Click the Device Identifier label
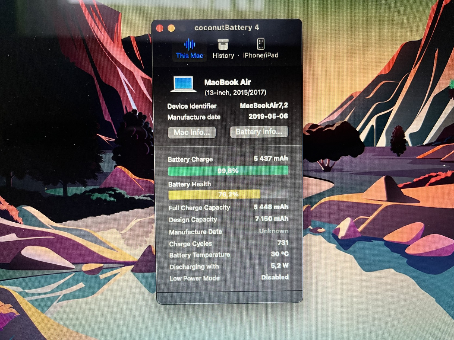454x340 pixels. coord(192,106)
